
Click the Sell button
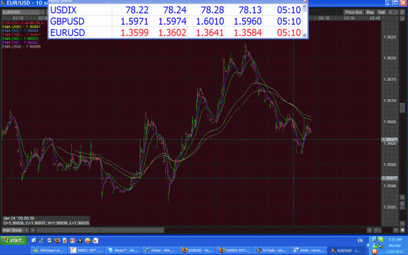(381, 12)
